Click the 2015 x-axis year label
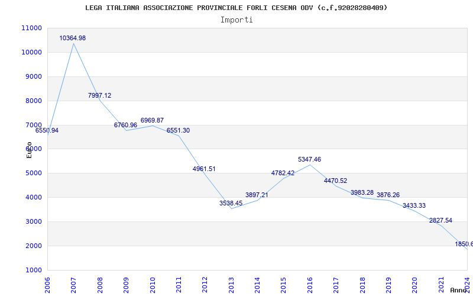 click(x=284, y=285)
